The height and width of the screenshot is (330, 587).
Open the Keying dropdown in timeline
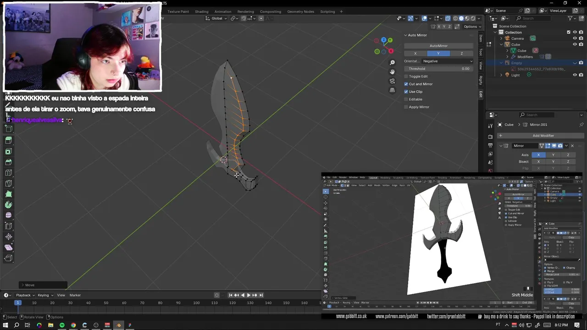pos(45,295)
